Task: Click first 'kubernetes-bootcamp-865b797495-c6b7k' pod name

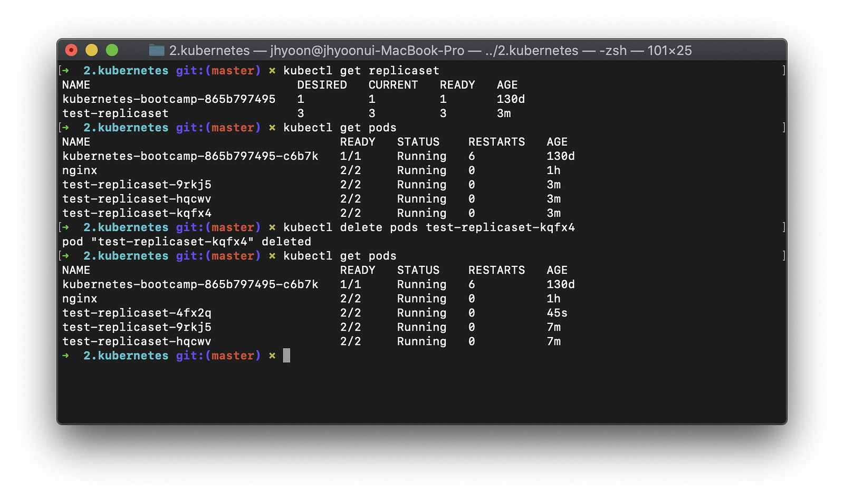Action: [x=190, y=156]
